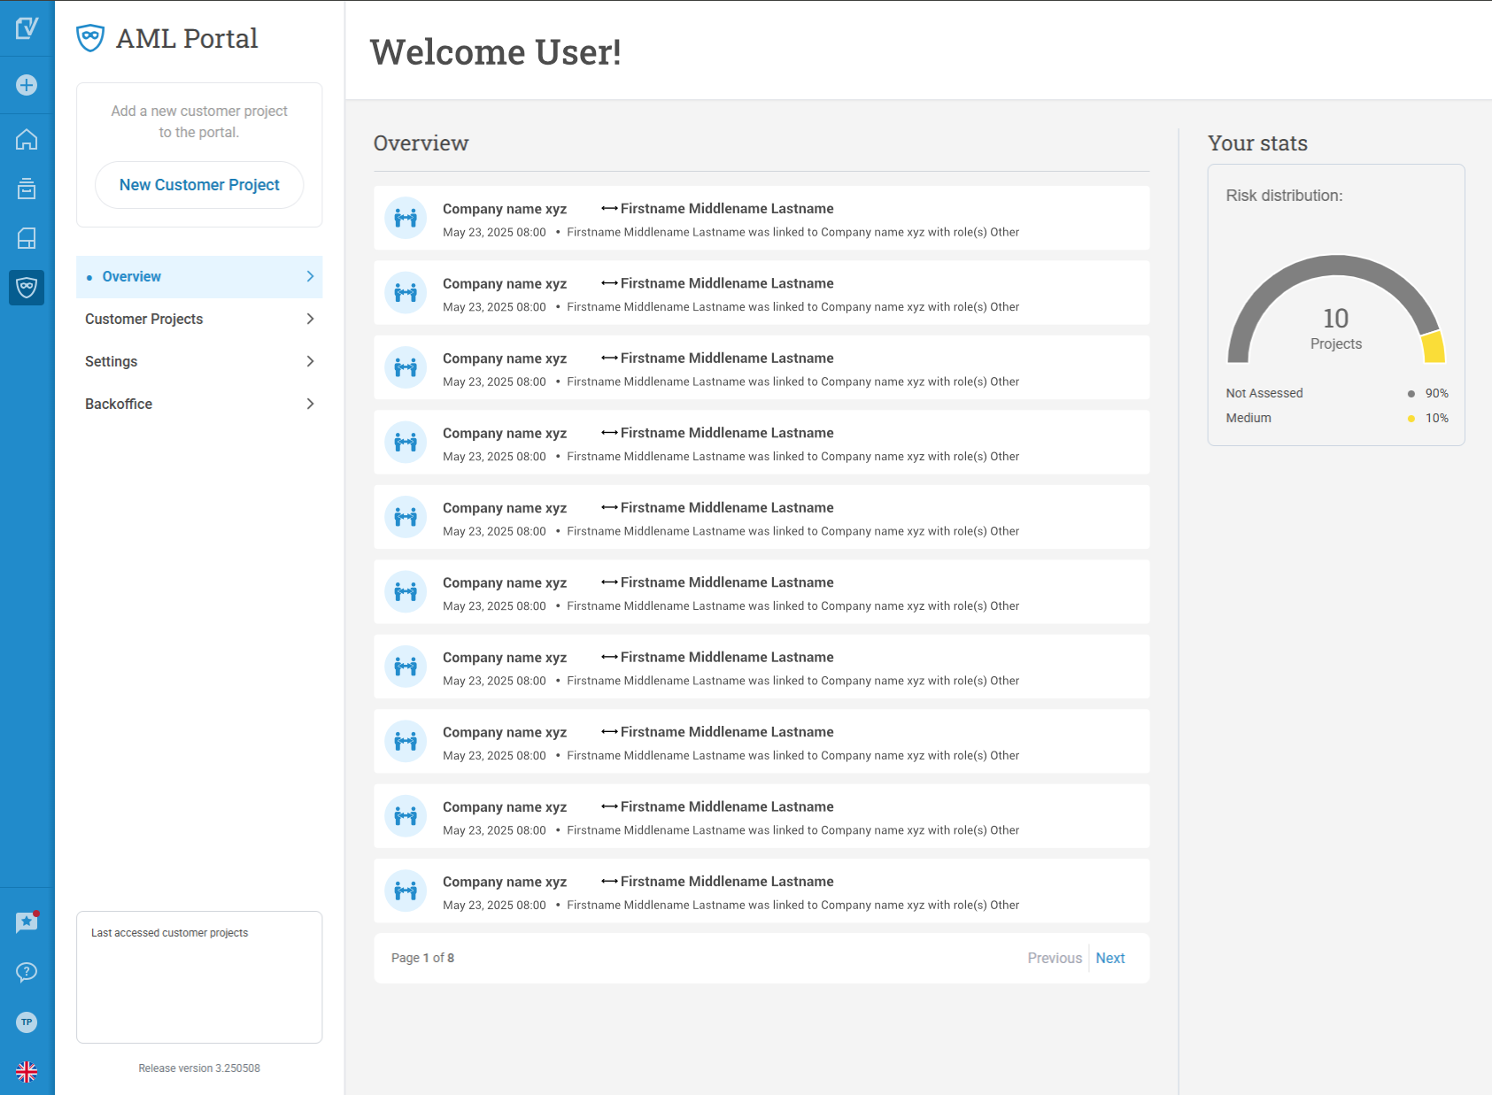Expand the Customer Projects chevron
Image resolution: width=1492 pixels, height=1095 pixels.
point(310,320)
